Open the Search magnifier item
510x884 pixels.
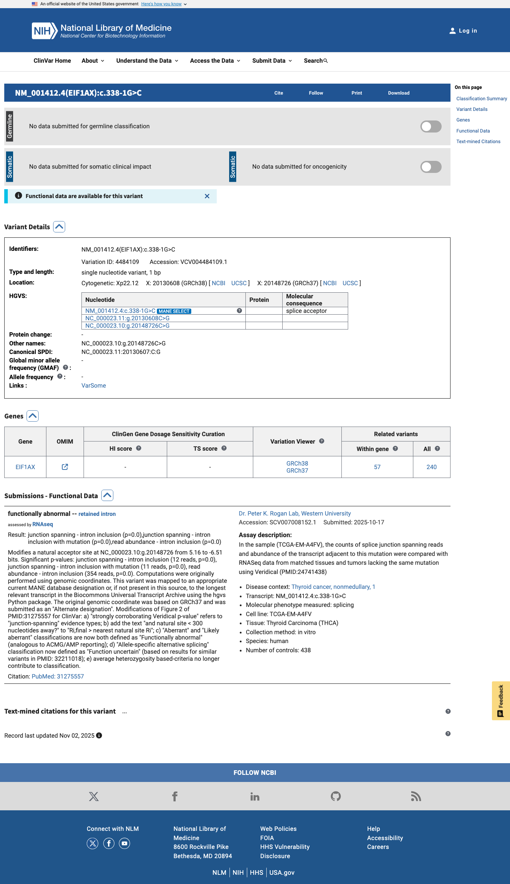coord(316,61)
